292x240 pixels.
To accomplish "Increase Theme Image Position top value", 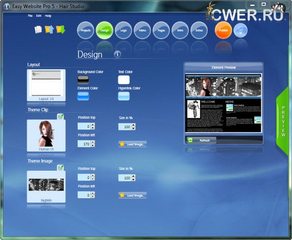I will click(93, 175).
